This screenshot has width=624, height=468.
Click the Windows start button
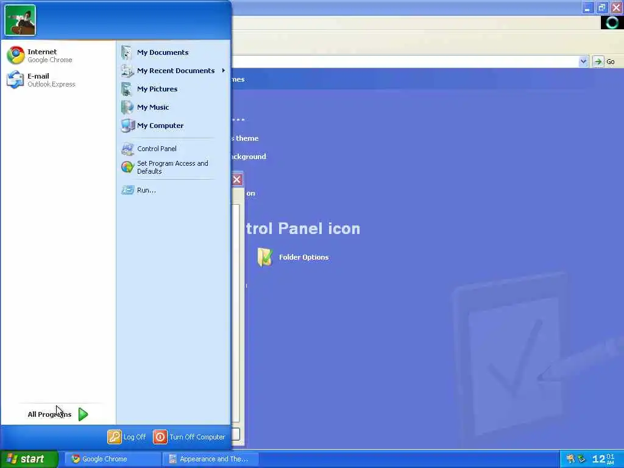click(29, 459)
